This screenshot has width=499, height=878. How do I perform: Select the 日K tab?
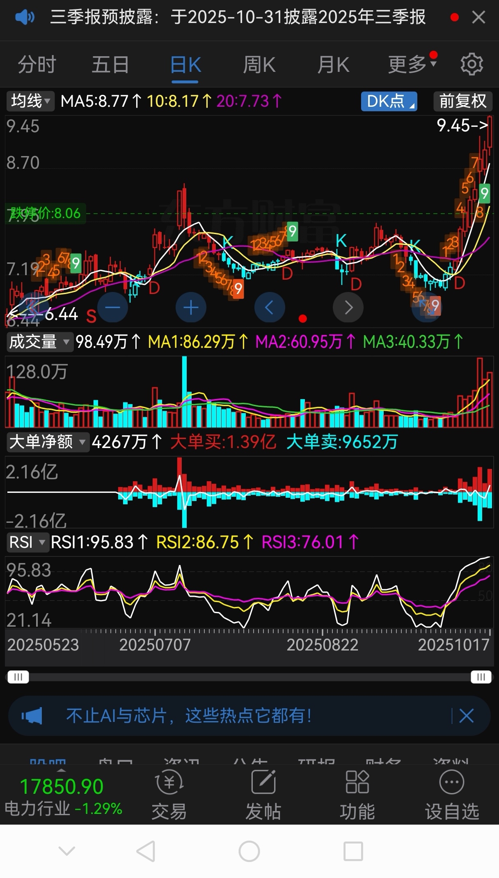click(185, 65)
